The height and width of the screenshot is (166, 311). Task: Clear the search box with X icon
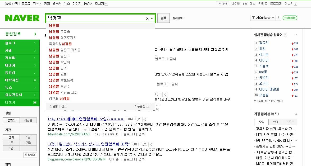click(147, 18)
